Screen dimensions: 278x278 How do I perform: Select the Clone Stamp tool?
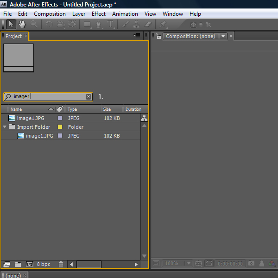(x=136, y=24)
